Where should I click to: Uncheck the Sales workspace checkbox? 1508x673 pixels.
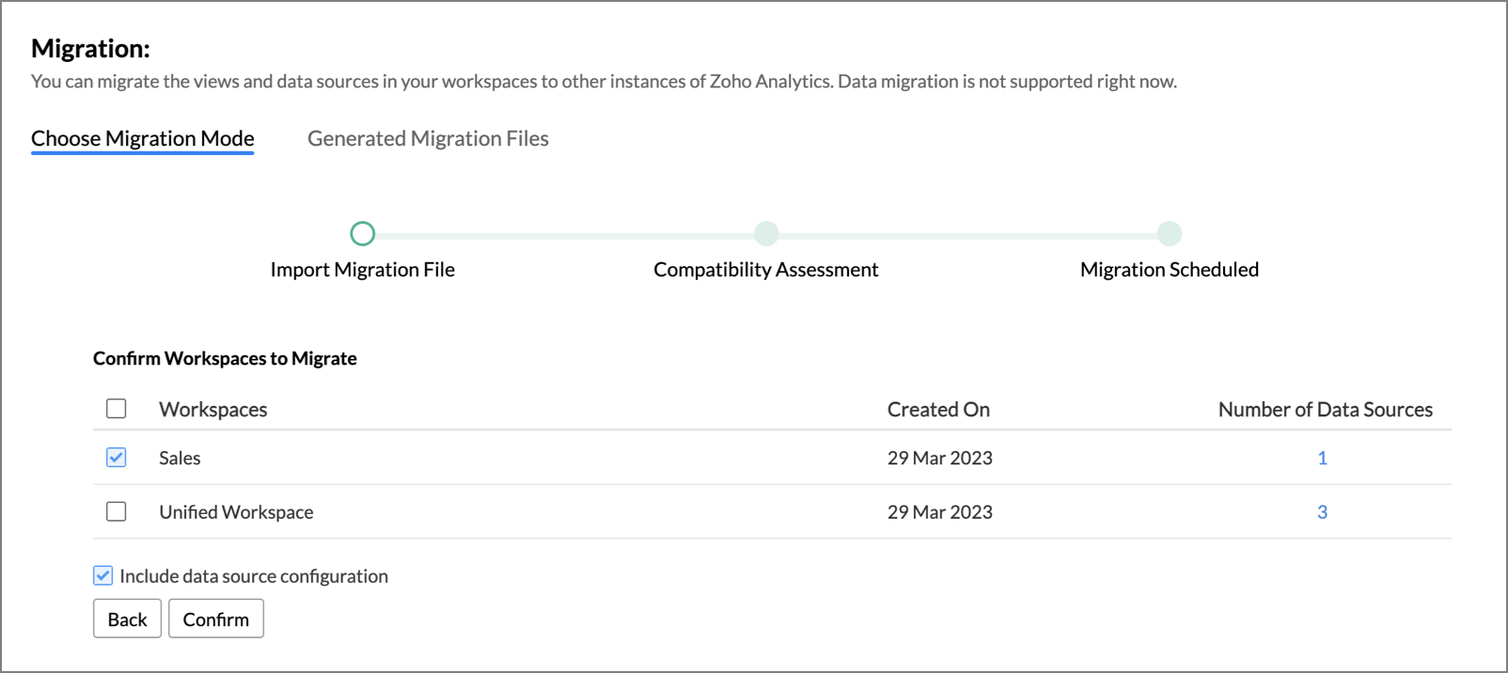(x=117, y=458)
